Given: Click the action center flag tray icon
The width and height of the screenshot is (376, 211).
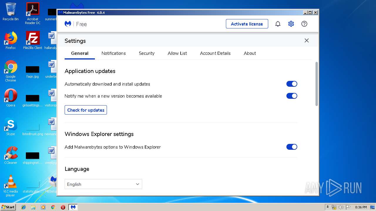Looking at the screenshot, I should coord(348,207).
